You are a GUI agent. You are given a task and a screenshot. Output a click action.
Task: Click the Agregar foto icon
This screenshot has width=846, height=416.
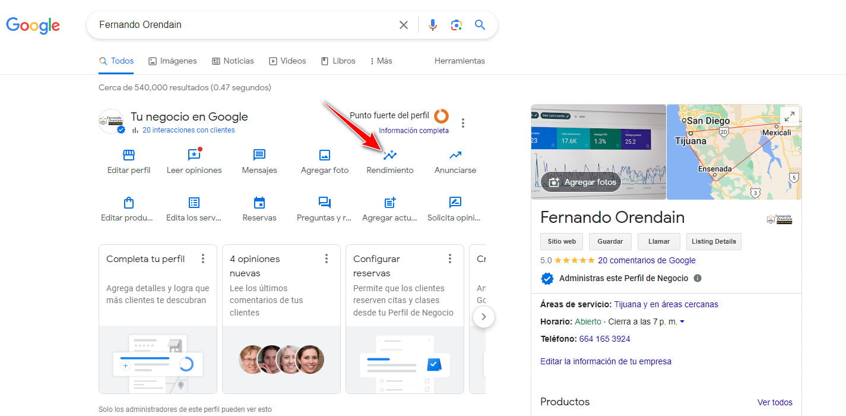324,156
